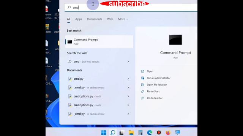Open the Windows Start button on taskbar
The height and width of the screenshot is (136, 243).
104,133
